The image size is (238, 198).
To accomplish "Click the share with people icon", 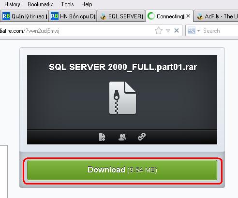I will [x=122, y=137].
